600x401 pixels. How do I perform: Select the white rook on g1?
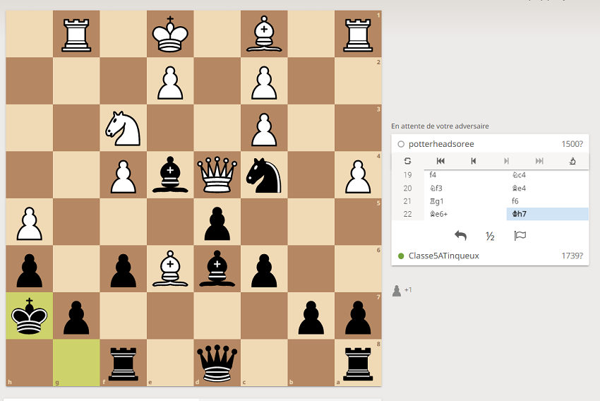76,34
